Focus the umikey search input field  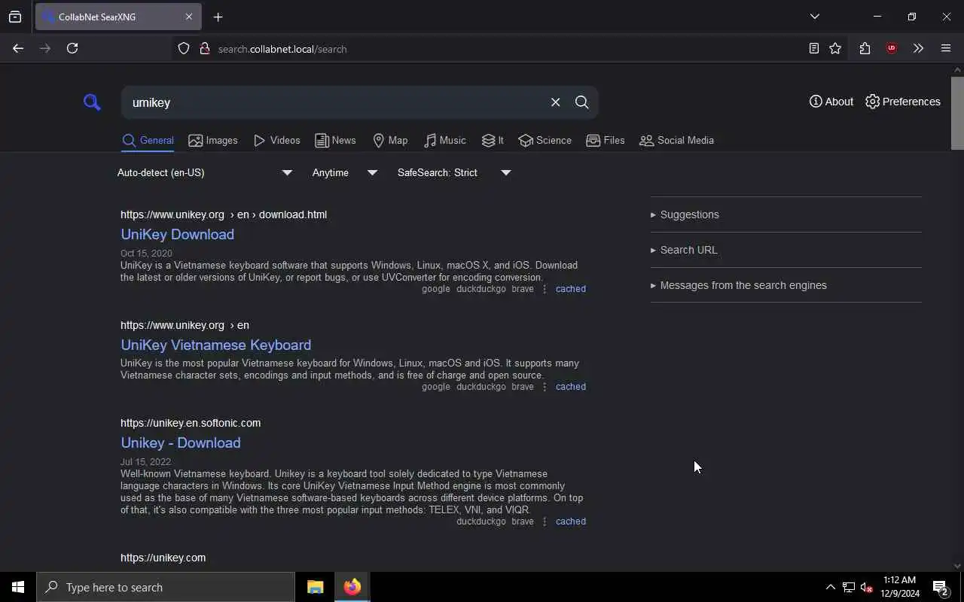(x=335, y=102)
